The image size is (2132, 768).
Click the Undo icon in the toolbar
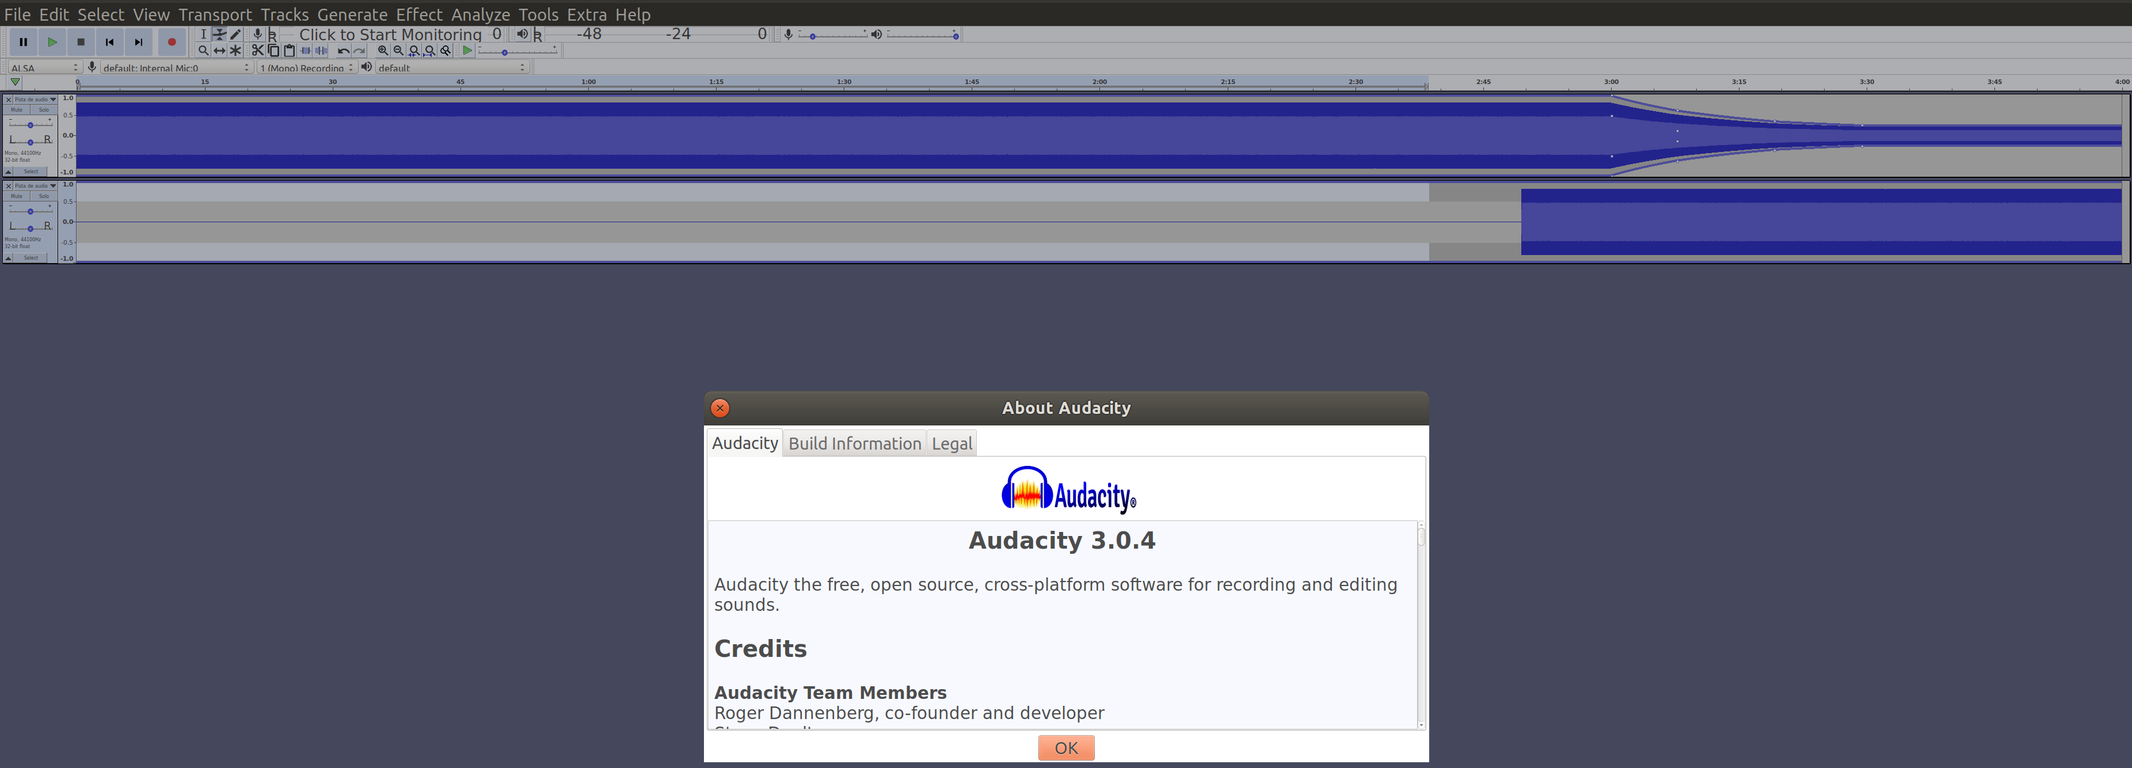(x=342, y=51)
